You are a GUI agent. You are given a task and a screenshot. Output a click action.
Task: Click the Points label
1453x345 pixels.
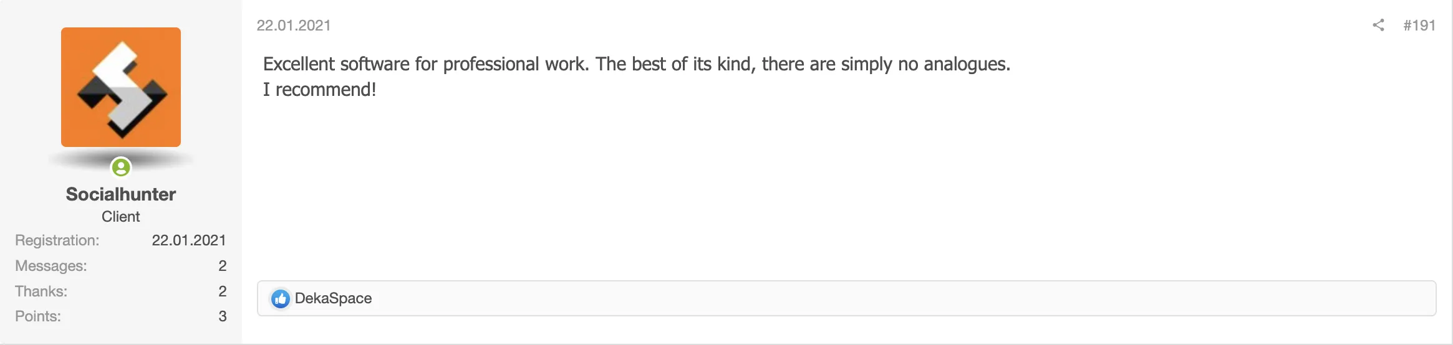click(x=38, y=316)
